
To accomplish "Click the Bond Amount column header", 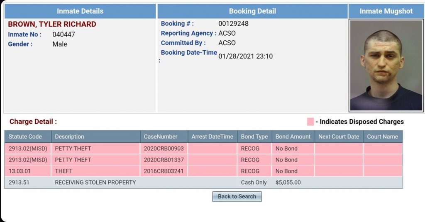I will coord(293,137).
